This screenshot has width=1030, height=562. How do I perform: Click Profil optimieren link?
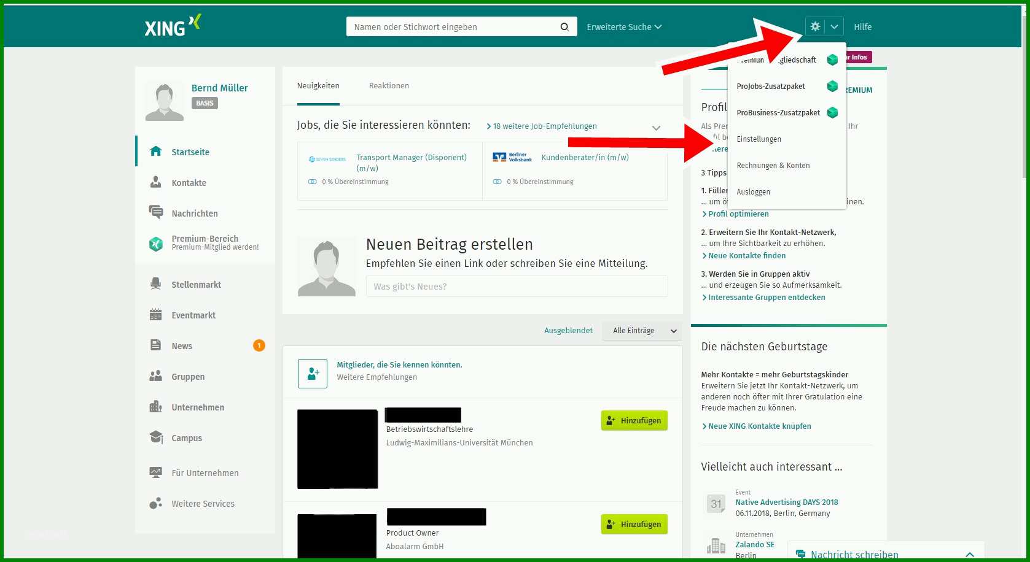735,214
